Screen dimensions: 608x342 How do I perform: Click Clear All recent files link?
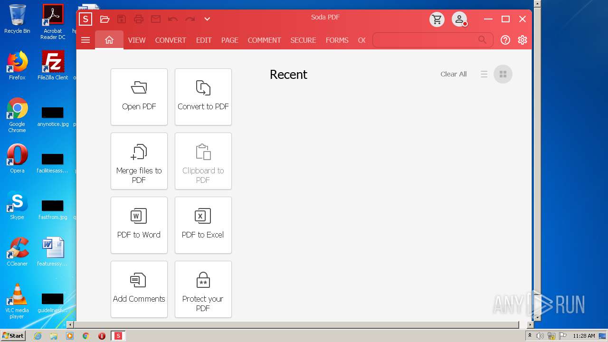pyautogui.click(x=454, y=74)
